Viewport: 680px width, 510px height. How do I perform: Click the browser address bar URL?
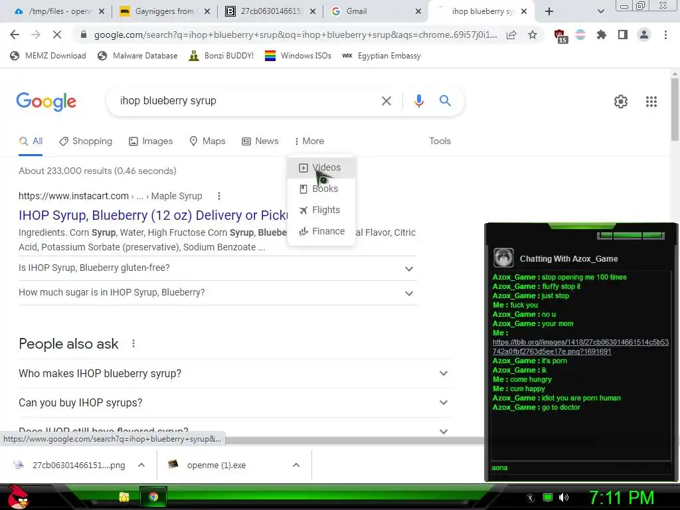[296, 35]
